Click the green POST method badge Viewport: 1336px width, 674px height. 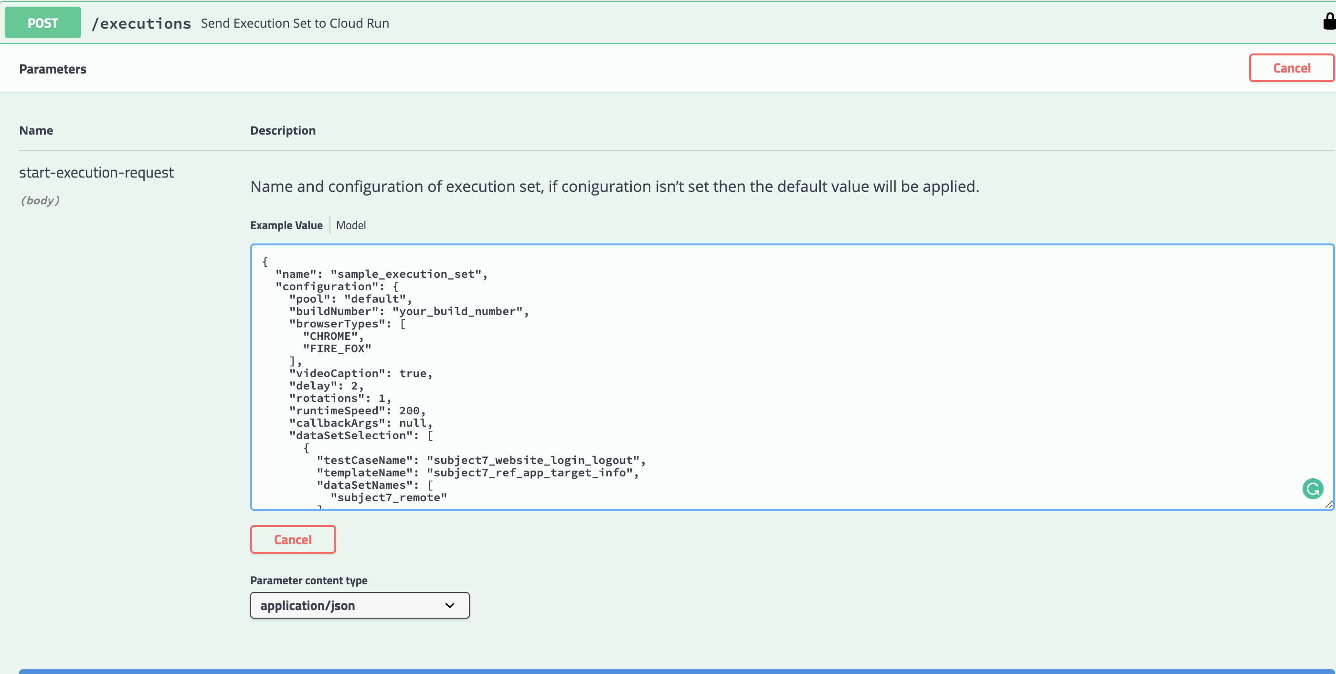pos(42,23)
